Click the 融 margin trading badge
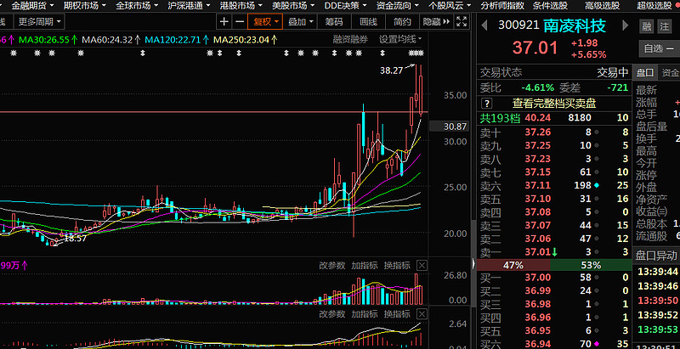Viewport: 680px width, 349px height. coord(647,26)
